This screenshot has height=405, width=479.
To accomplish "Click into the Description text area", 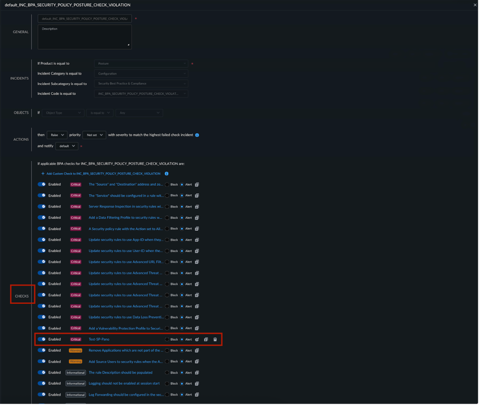I will click(84, 37).
